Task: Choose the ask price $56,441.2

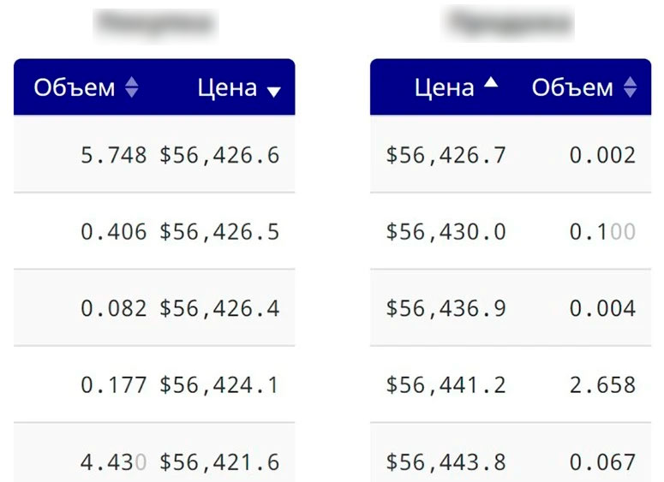Action: point(446,385)
